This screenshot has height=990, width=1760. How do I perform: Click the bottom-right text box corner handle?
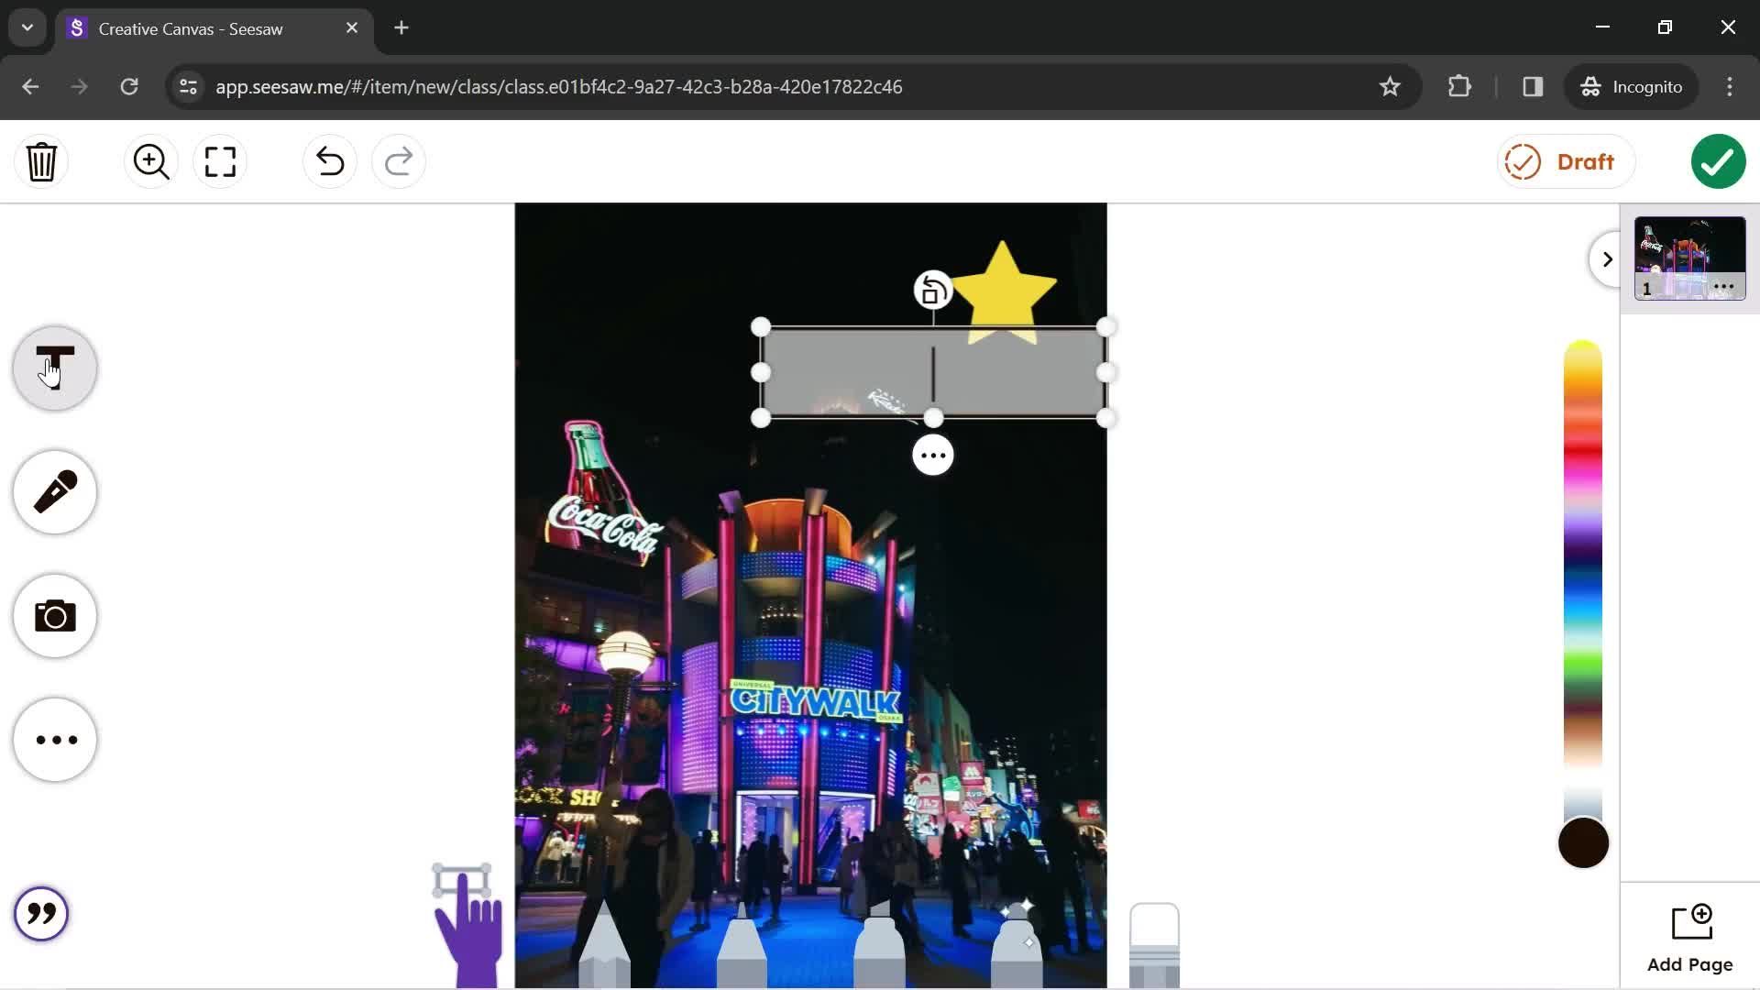pos(1105,419)
